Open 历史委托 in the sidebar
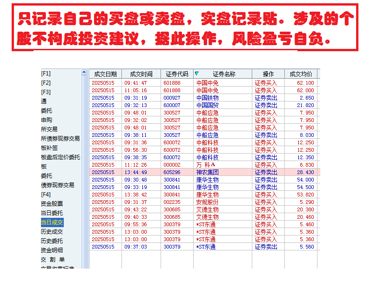This screenshot has height=303, width=371. point(52,241)
